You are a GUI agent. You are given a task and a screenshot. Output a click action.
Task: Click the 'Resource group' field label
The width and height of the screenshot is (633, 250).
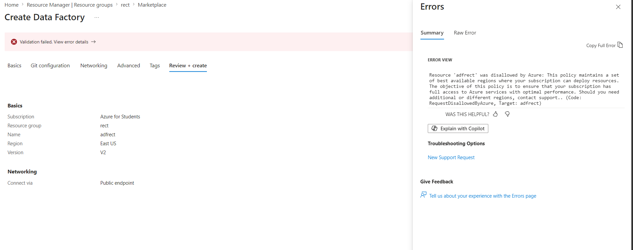(24, 126)
